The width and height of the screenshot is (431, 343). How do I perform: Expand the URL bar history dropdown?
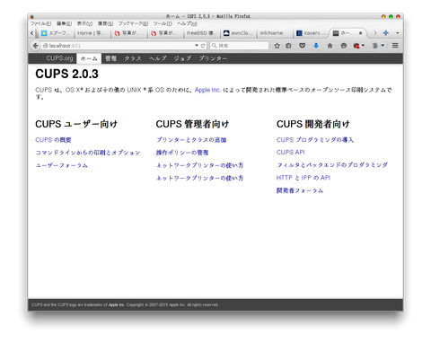click(x=197, y=46)
